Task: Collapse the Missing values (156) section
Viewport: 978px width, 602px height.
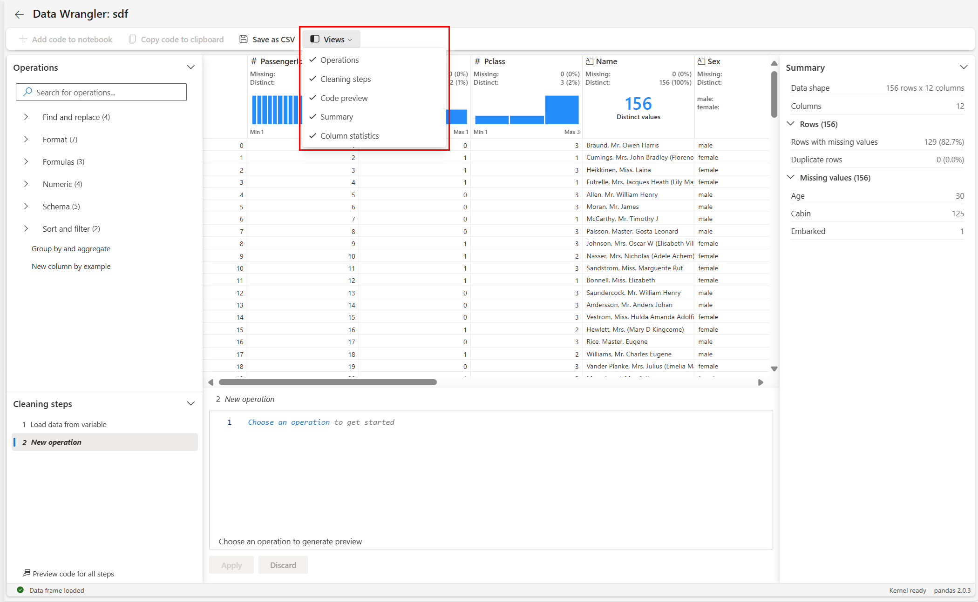Action: click(x=791, y=177)
